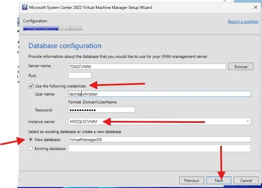
Task: Expand the Instance name dropdown arrow
Action: [248, 122]
